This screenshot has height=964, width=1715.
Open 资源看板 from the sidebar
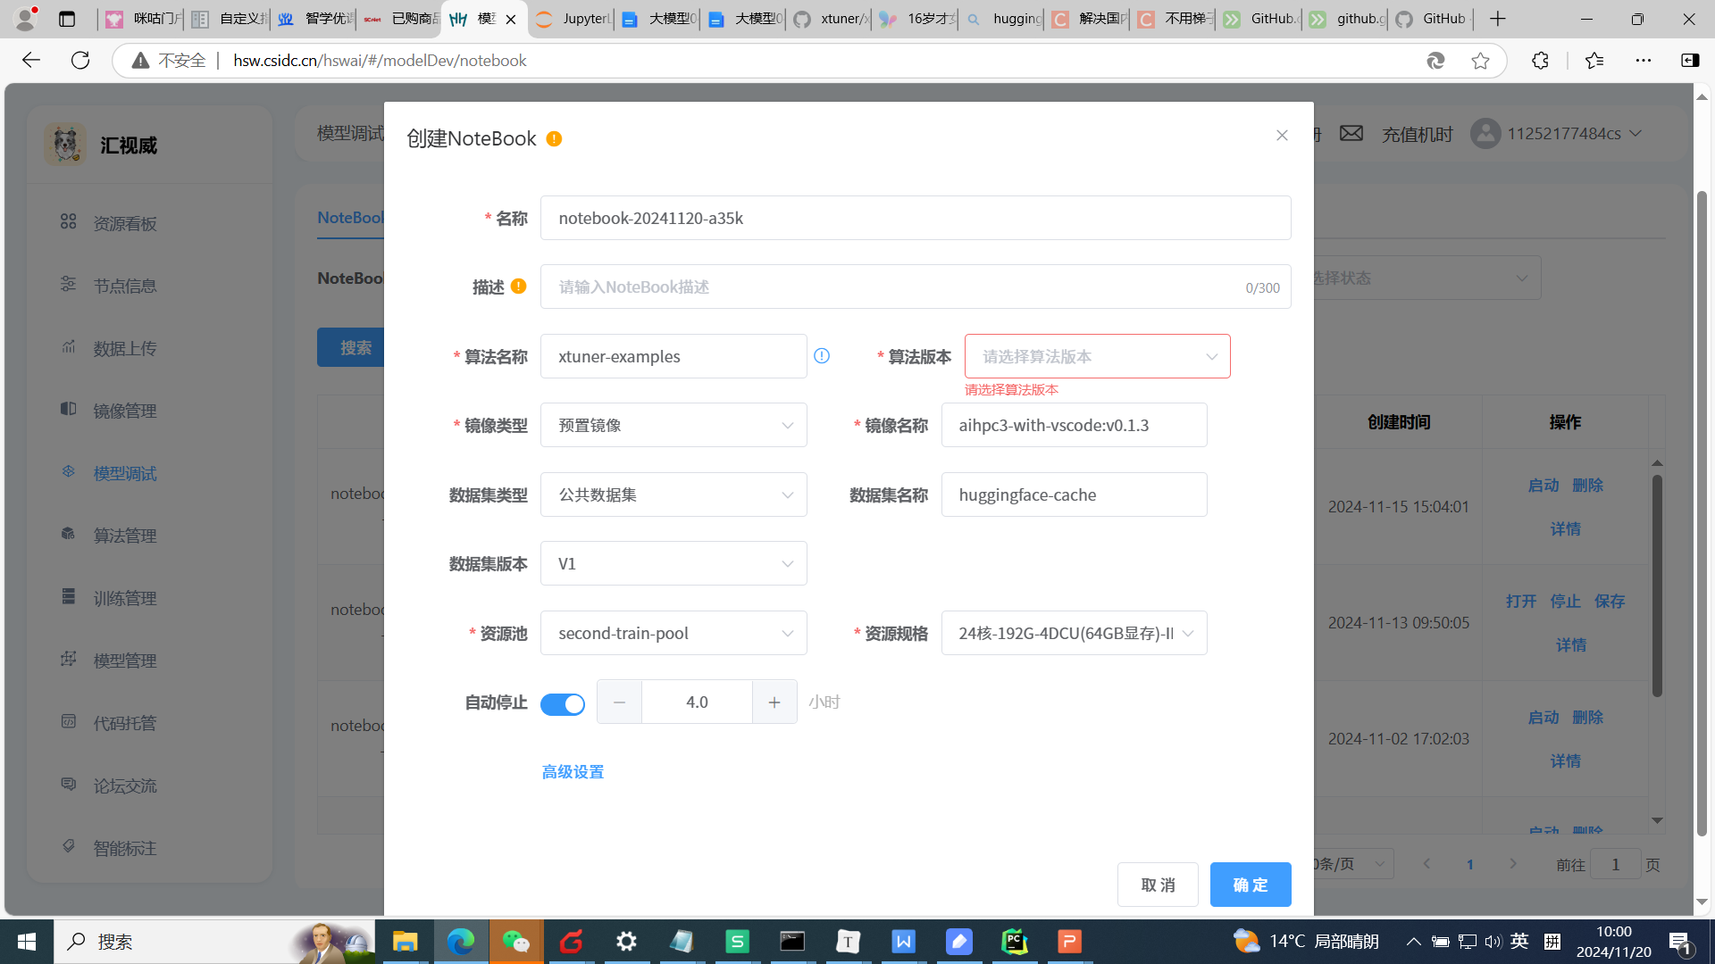(x=124, y=224)
